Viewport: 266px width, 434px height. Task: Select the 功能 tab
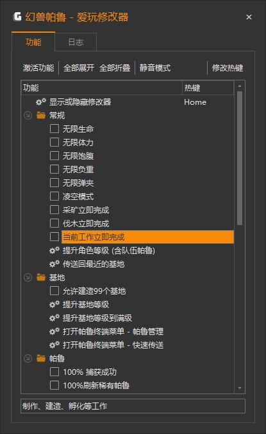[33, 42]
